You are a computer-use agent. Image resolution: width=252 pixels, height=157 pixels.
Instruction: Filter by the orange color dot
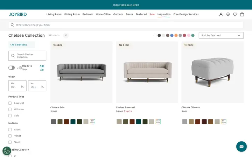coord(176,35)
